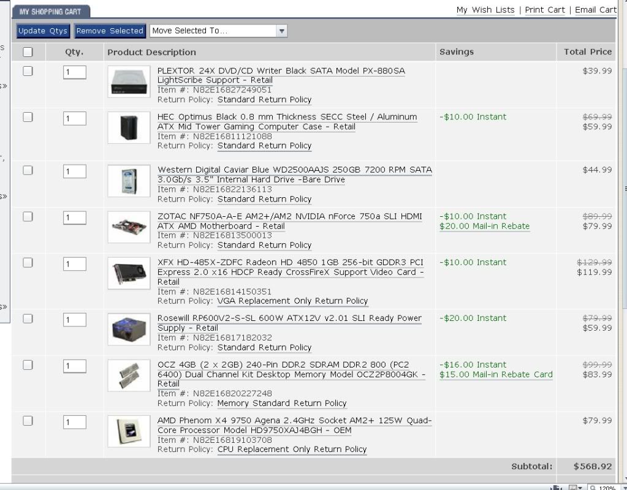This screenshot has width=627, height=490.
Task: Open the Western Digital hard drive thumbnail
Action: coord(128,181)
